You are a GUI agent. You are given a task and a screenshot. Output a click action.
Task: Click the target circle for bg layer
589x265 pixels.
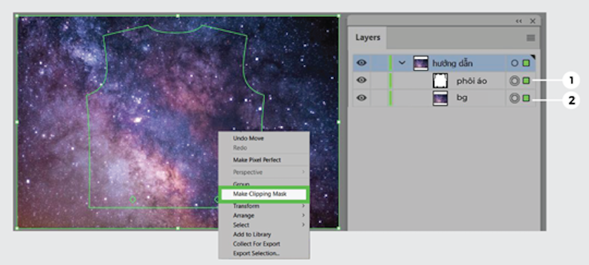514,98
